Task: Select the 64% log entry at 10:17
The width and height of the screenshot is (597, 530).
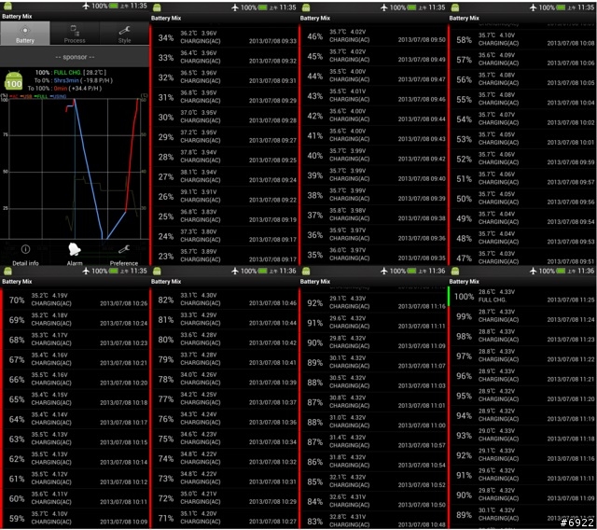Action: click(76, 419)
